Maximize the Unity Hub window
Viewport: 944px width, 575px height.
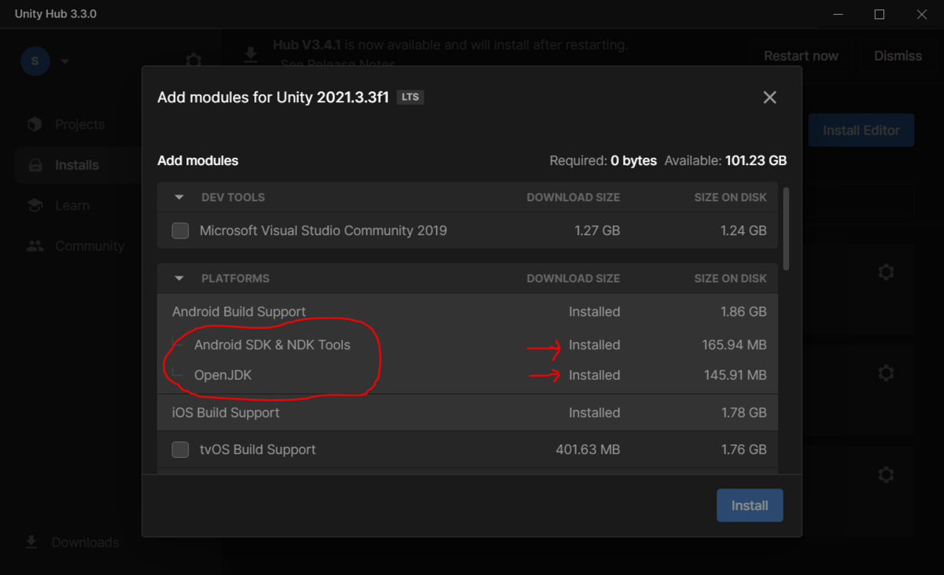point(879,14)
